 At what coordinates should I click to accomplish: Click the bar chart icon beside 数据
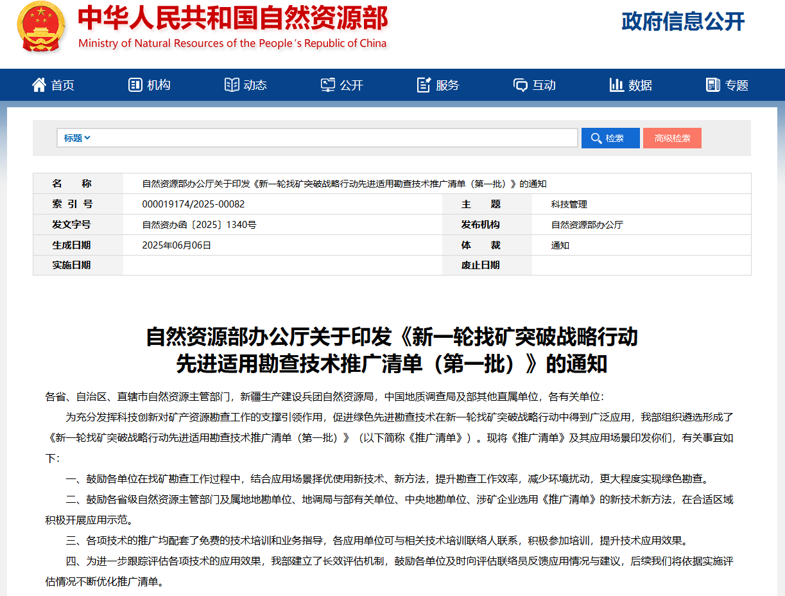click(616, 85)
